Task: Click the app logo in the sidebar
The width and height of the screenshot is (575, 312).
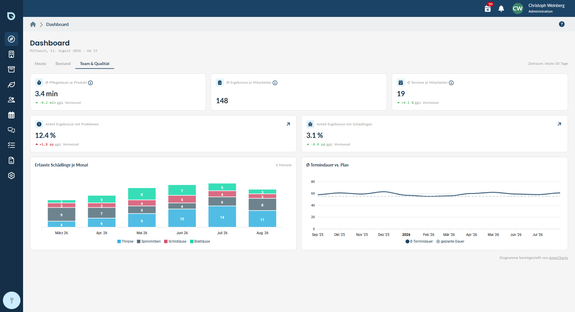Action: click(11, 16)
